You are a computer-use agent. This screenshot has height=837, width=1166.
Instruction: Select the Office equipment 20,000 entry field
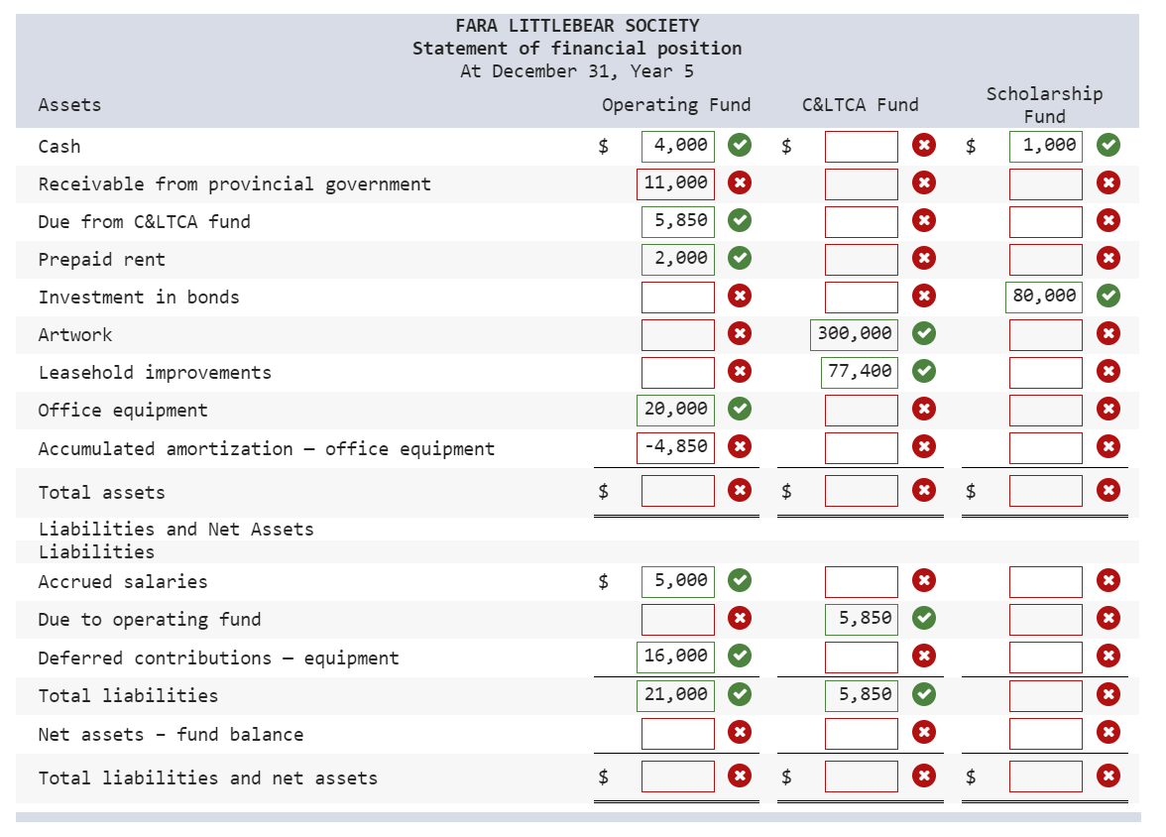coord(677,410)
